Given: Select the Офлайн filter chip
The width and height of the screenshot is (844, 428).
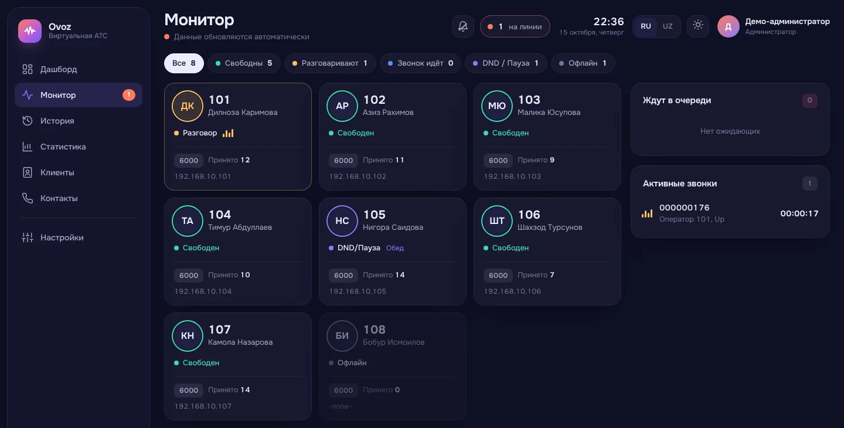Looking at the screenshot, I should [583, 63].
